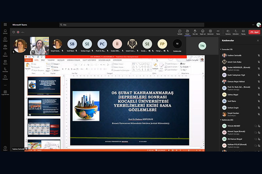
Task: Toggle the Mikrofon mute button
Action: coord(235,32)
